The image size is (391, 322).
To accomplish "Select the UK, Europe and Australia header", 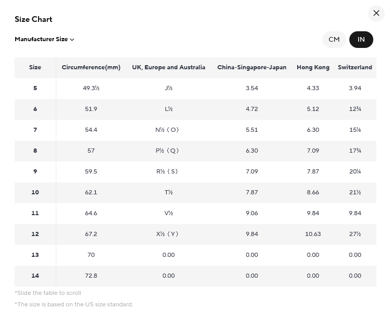I will pyautogui.click(x=168, y=67).
